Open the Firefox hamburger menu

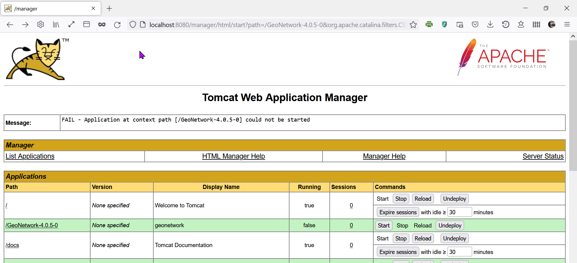[567, 25]
